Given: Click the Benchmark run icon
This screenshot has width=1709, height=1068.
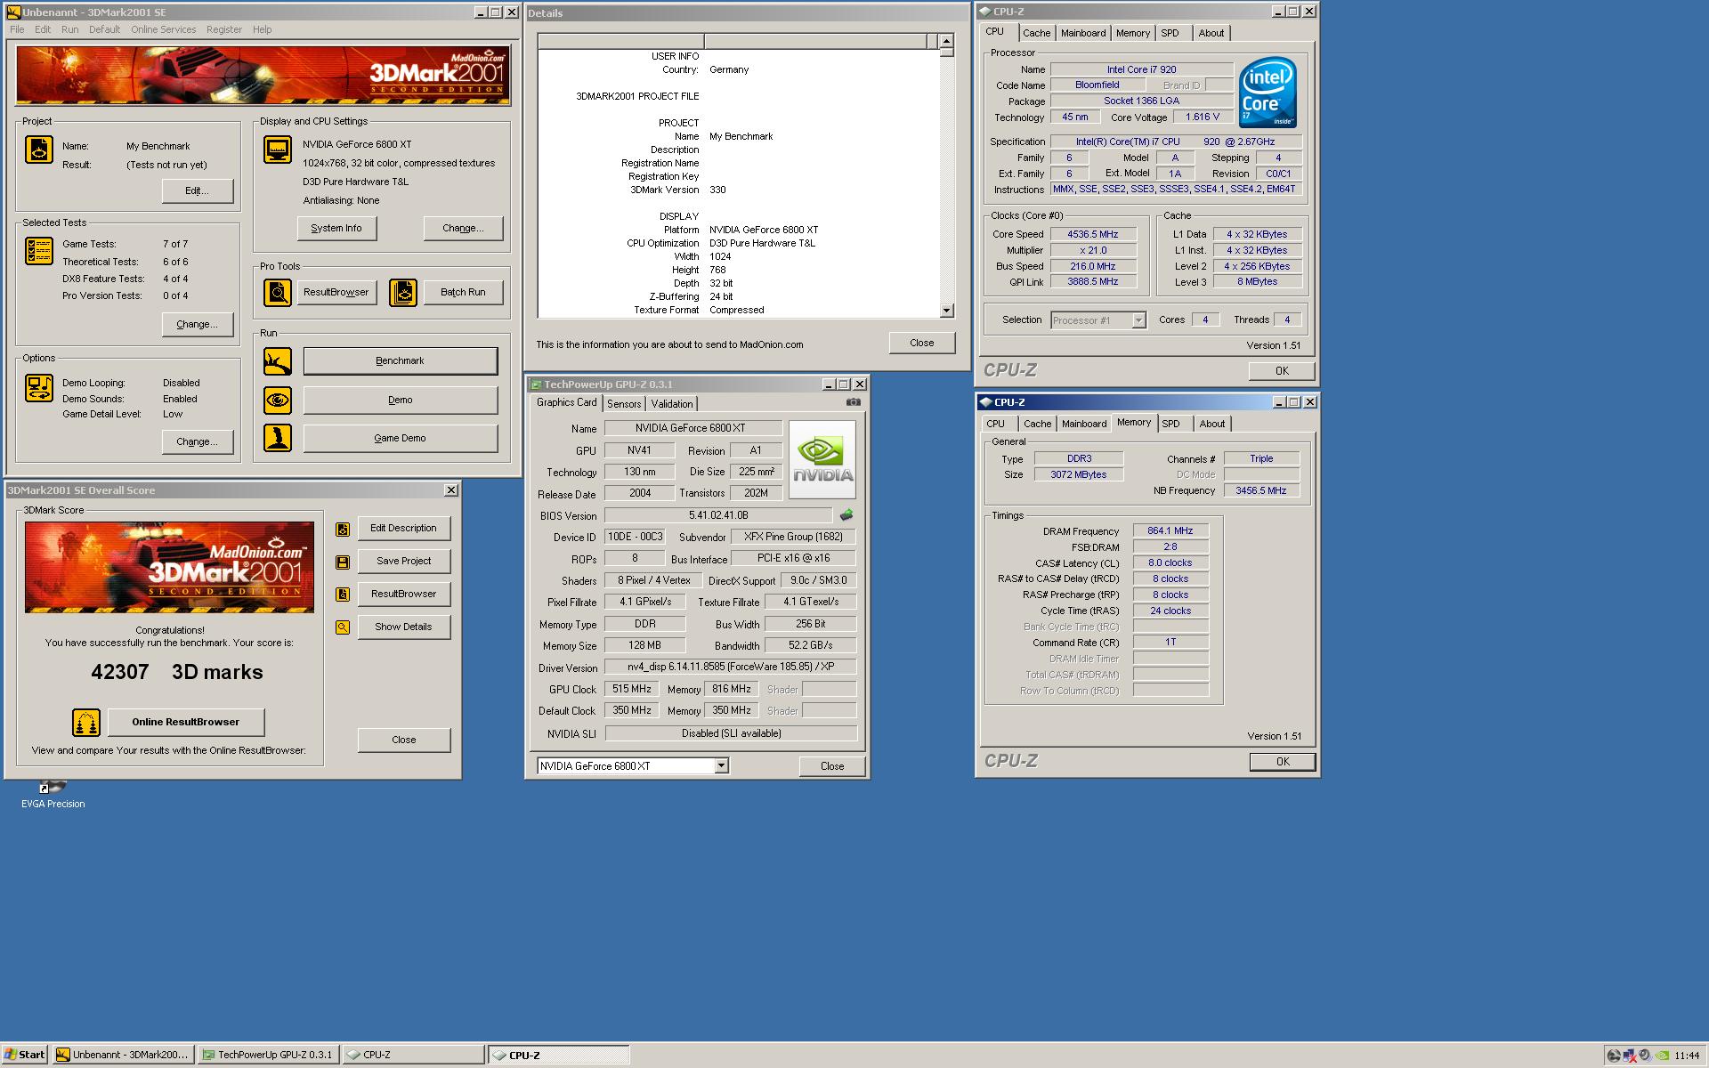Looking at the screenshot, I should tap(278, 360).
